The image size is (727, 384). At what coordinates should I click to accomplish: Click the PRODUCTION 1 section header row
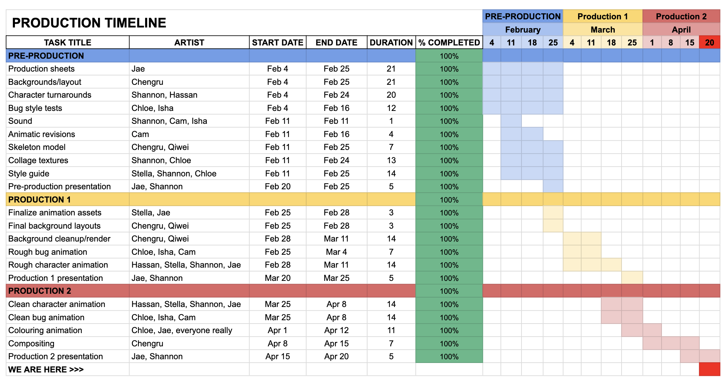pyautogui.click(x=363, y=199)
